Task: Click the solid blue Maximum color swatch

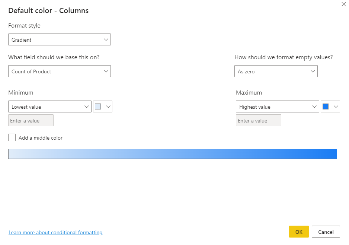Action: (x=326, y=106)
